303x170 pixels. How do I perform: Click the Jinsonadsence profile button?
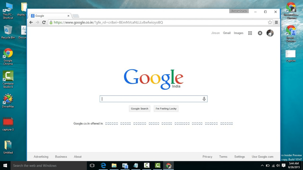[239, 11]
